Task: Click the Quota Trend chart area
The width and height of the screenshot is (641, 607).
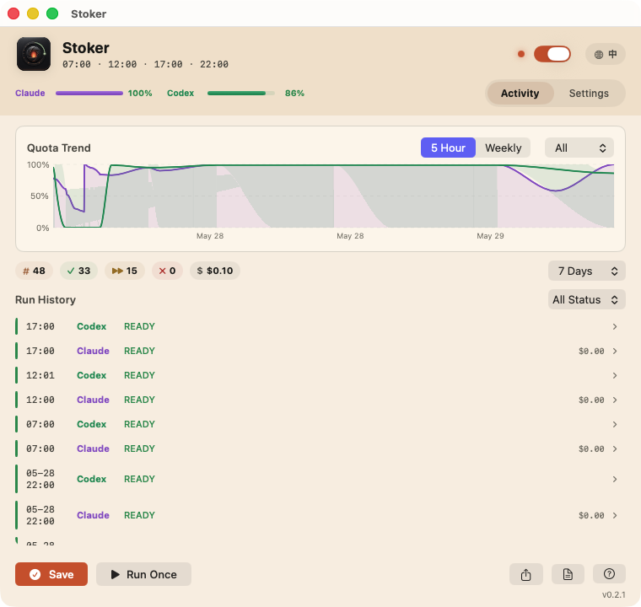Action: 334,196
